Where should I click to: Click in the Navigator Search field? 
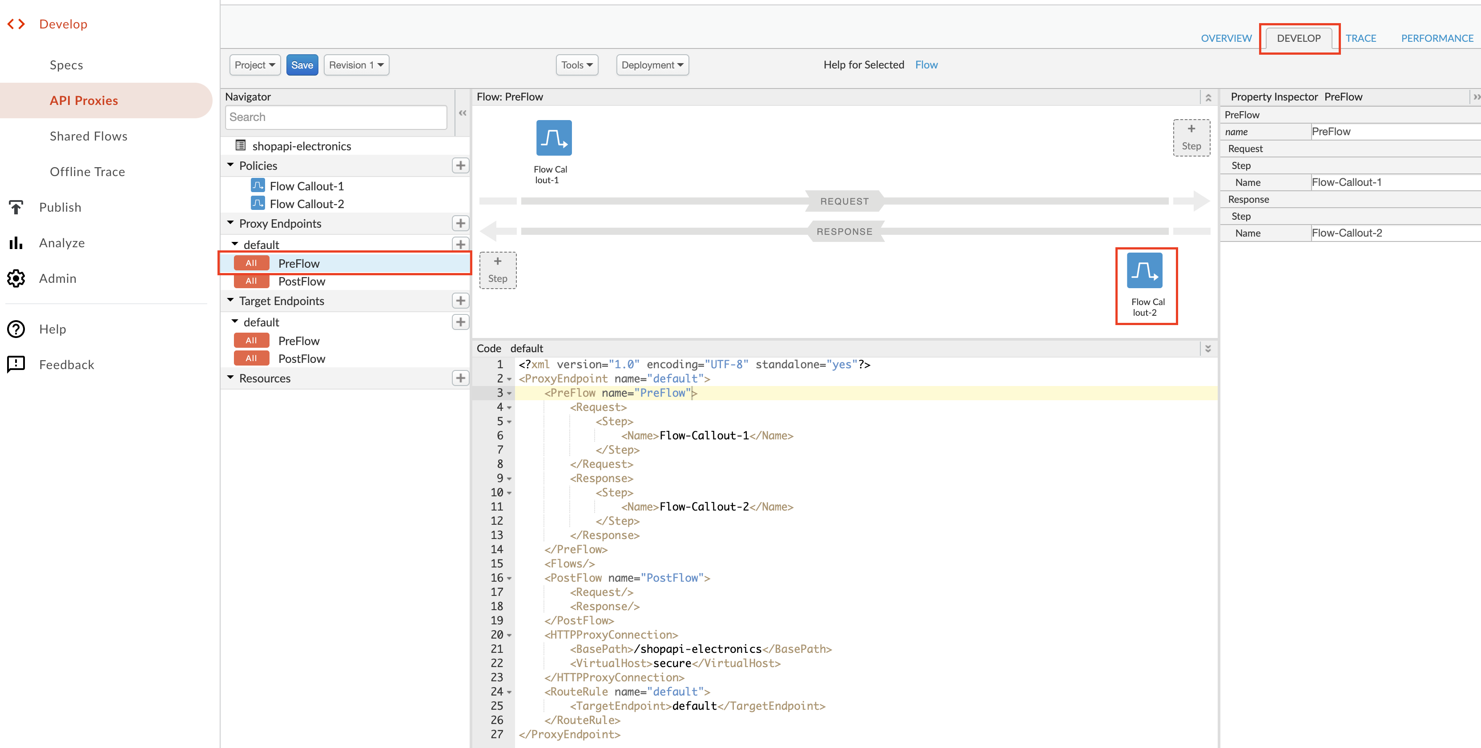coord(336,117)
